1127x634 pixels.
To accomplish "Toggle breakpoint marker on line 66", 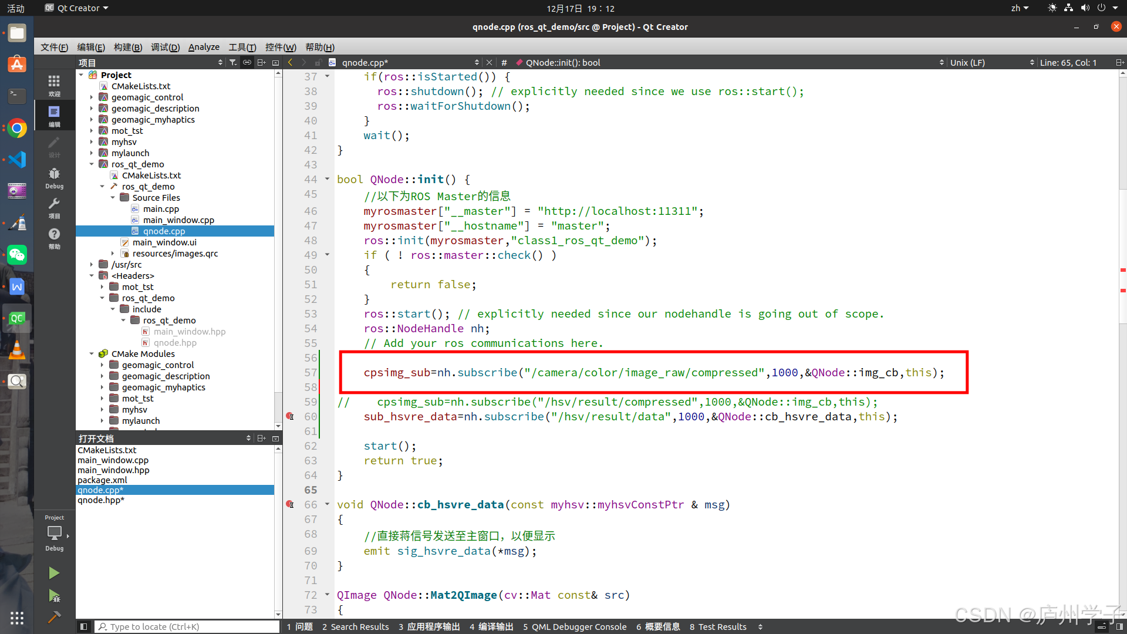I will tap(290, 504).
